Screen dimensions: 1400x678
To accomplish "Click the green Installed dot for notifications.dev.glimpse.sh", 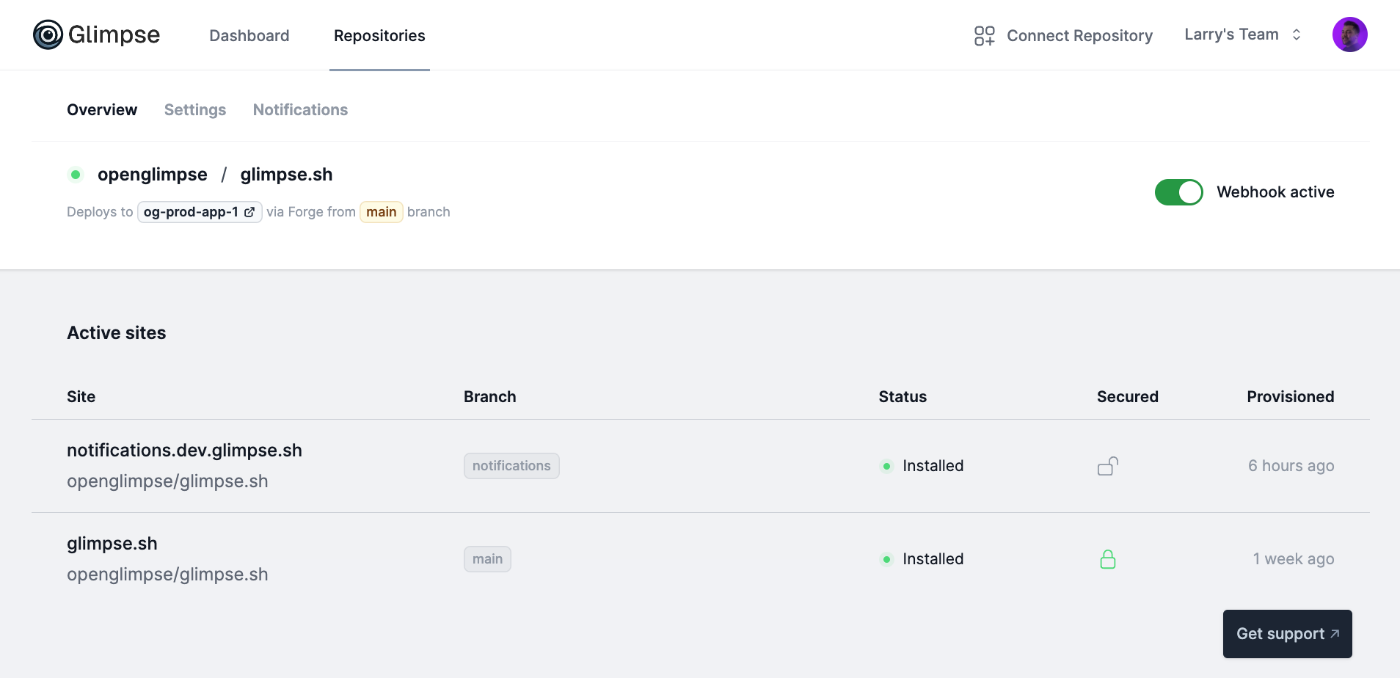I will (887, 466).
